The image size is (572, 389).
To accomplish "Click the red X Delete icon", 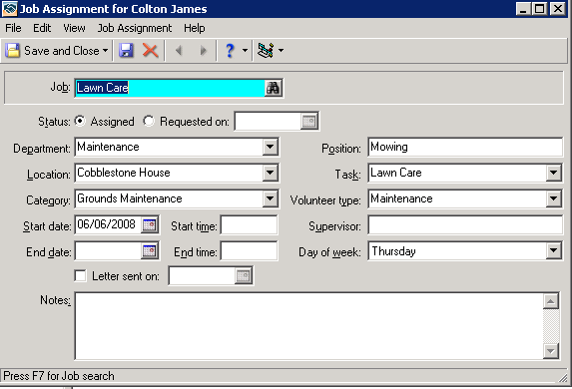I will click(150, 50).
